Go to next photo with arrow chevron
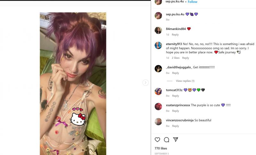 point(146,83)
